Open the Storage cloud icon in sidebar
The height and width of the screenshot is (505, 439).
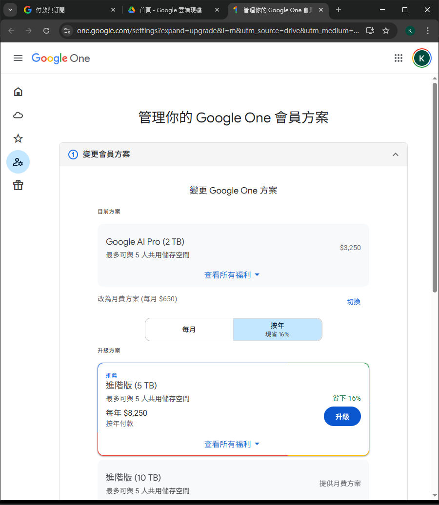point(18,115)
